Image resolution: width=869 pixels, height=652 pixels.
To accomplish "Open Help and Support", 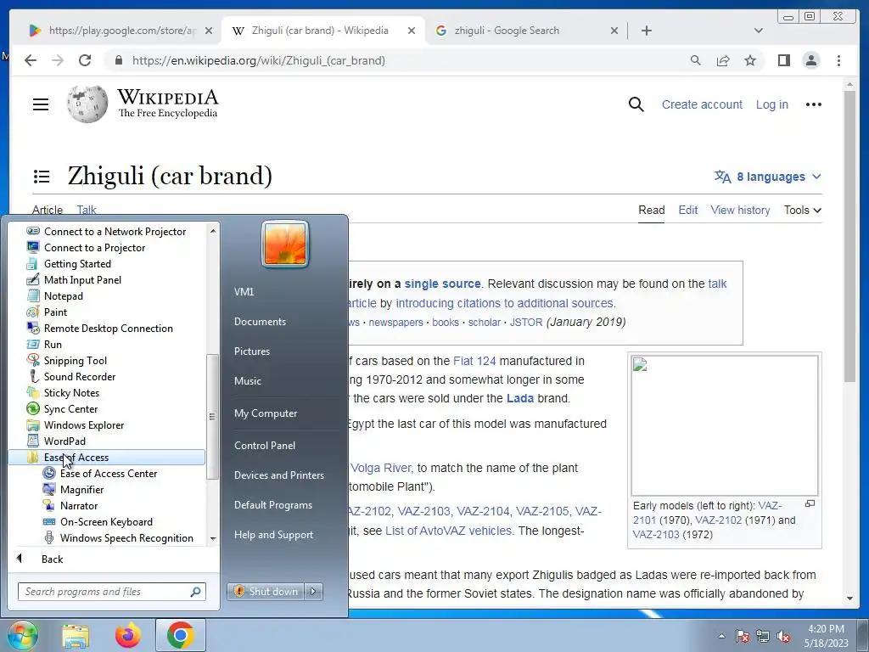I will (273, 535).
